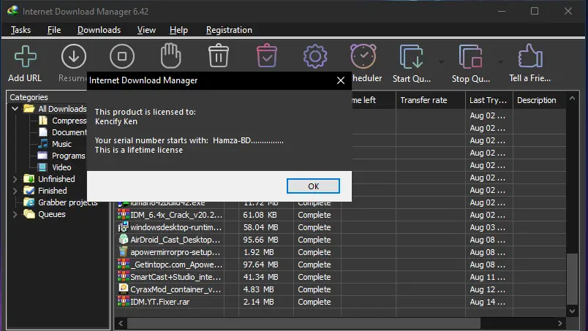Expand the Unfinished category node
The image size is (588, 331).
pyautogui.click(x=15, y=179)
